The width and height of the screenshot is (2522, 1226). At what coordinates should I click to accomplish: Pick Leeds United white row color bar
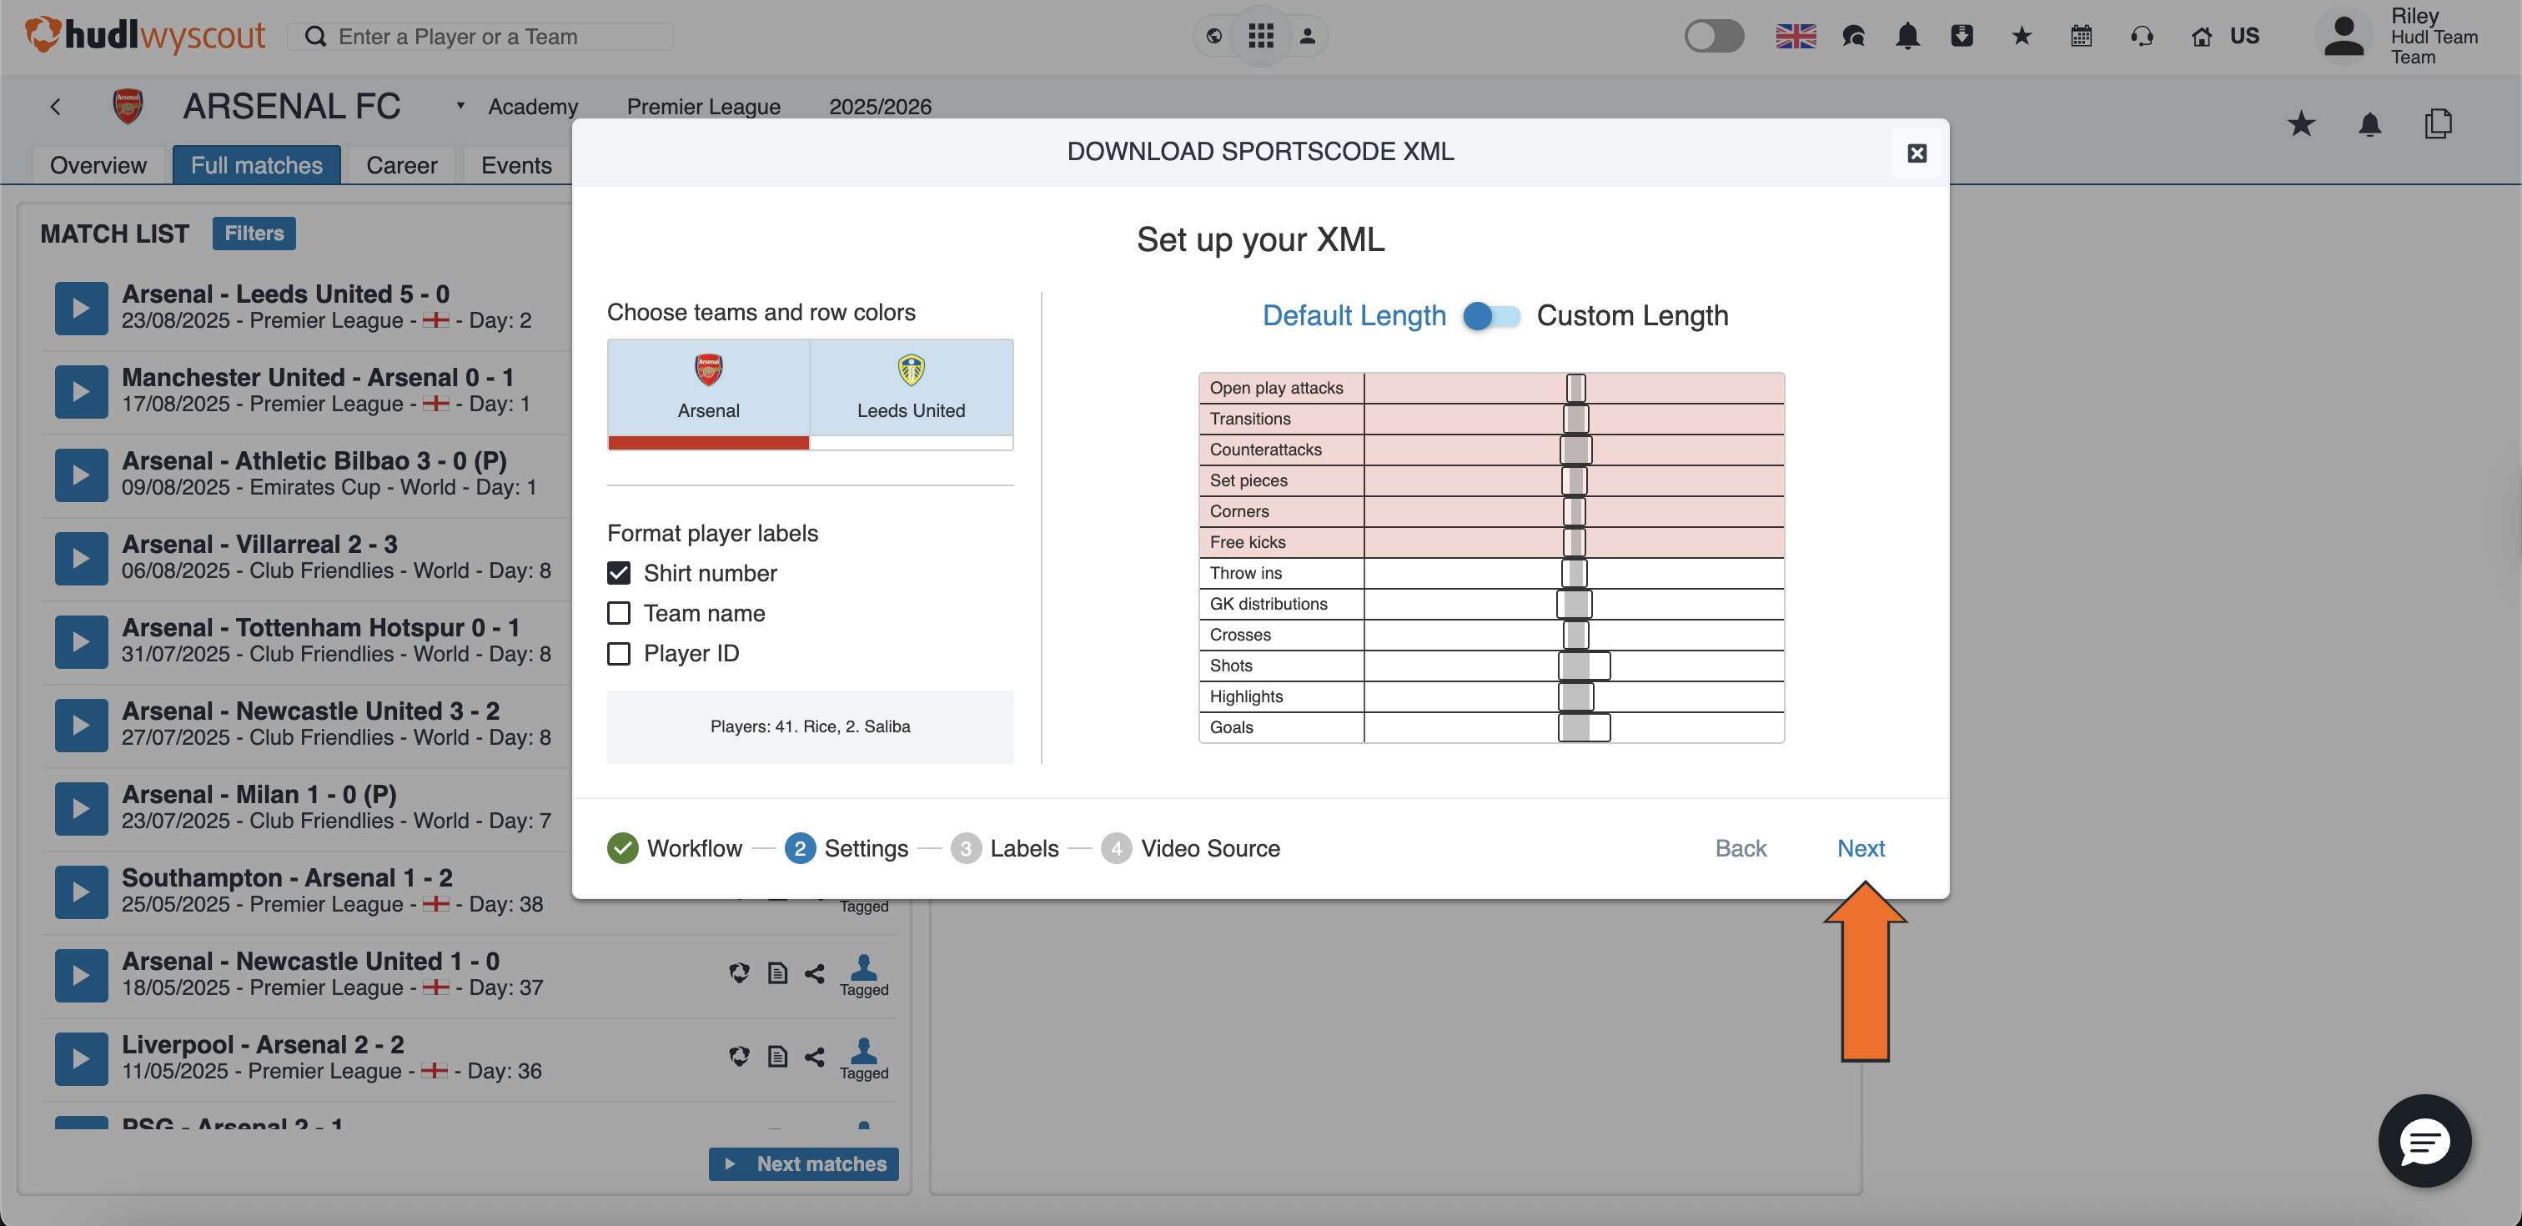pyautogui.click(x=911, y=443)
